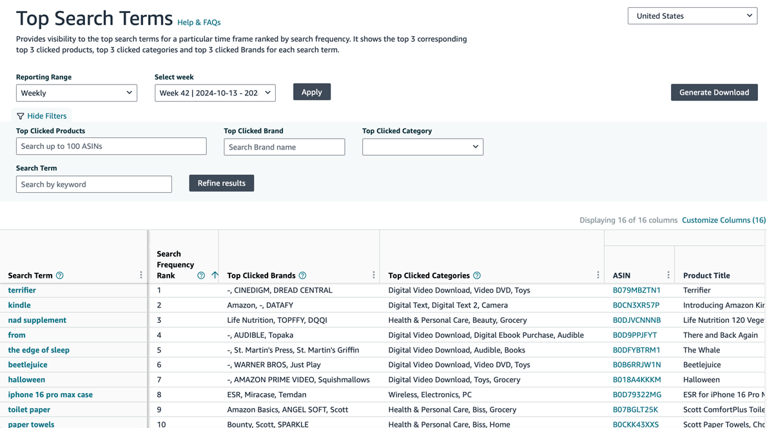This screenshot has height=428, width=767.
Task: Click the help icon beside Search Term header
Action: click(x=59, y=275)
